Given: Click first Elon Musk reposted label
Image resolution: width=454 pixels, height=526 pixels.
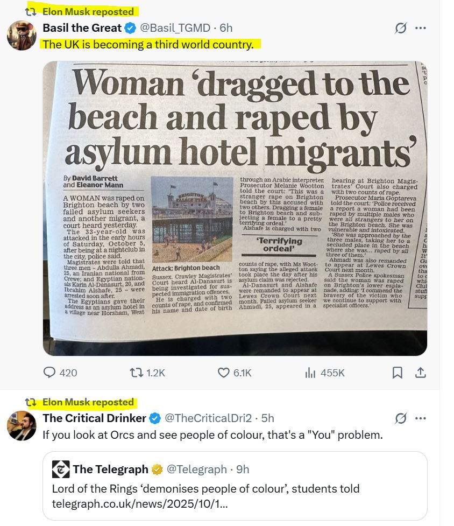Looking at the screenshot, I should [x=88, y=11].
